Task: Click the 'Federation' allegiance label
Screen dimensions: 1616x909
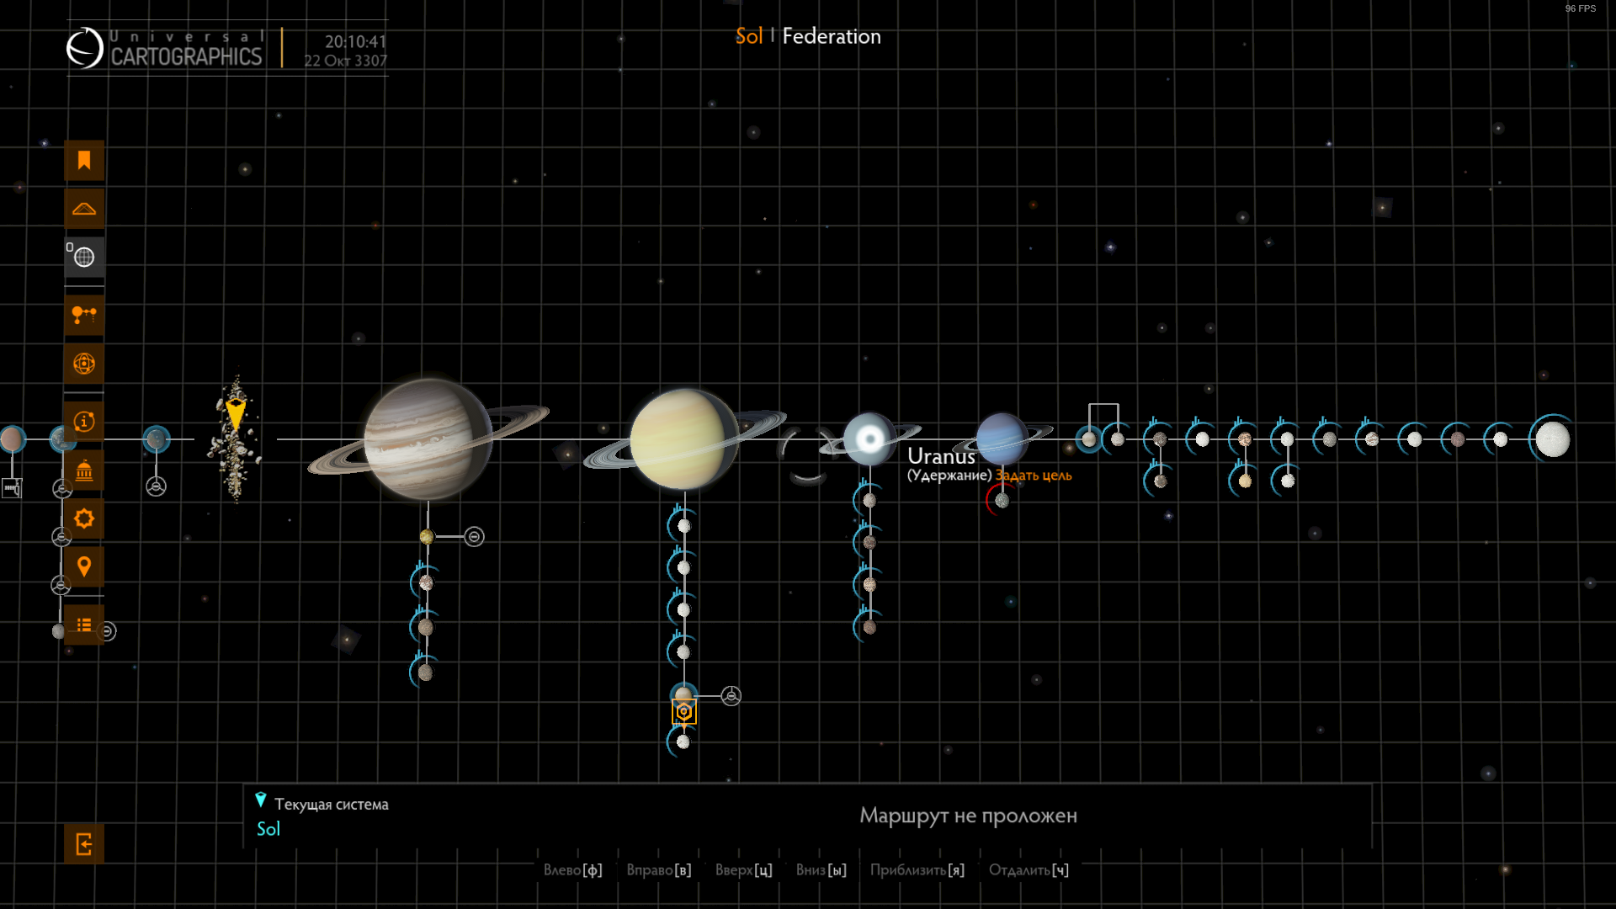Action: coord(832,36)
